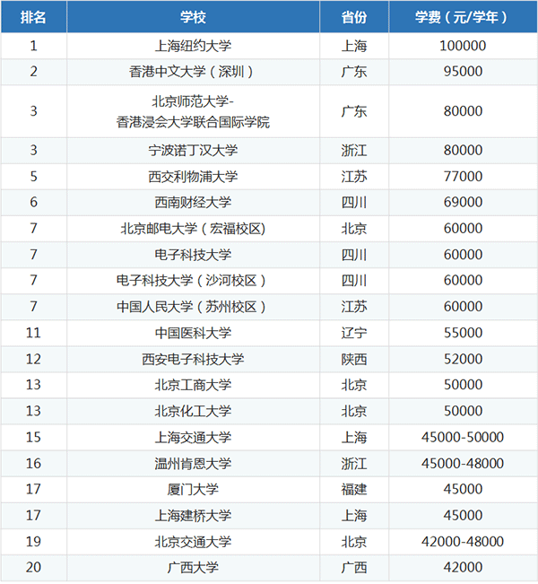This screenshot has height=584, width=538.
Task: Click the 广西 province cell
Action: pos(354,567)
